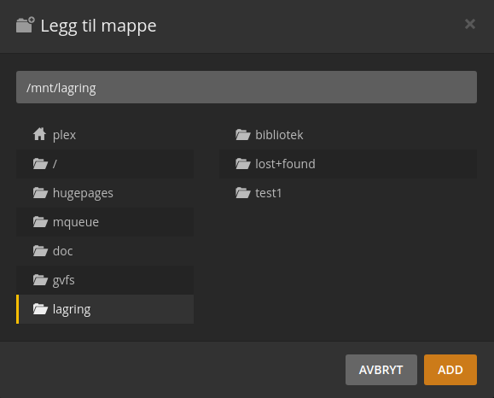
Task: Select the test1 subfolder
Action: click(348, 193)
